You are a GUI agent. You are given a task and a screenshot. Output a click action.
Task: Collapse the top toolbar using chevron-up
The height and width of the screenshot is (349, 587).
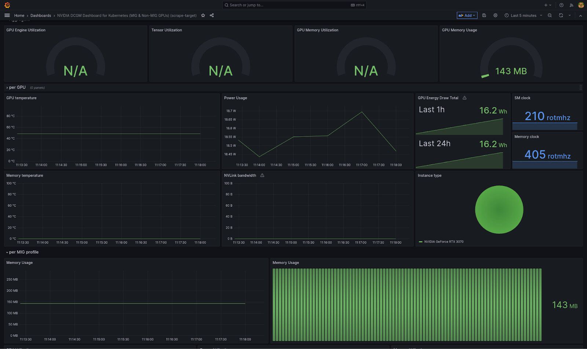(x=580, y=15)
